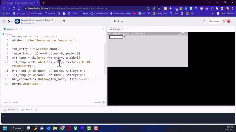Select the Output tab
This screenshot has width=236, height=132.
115,29
